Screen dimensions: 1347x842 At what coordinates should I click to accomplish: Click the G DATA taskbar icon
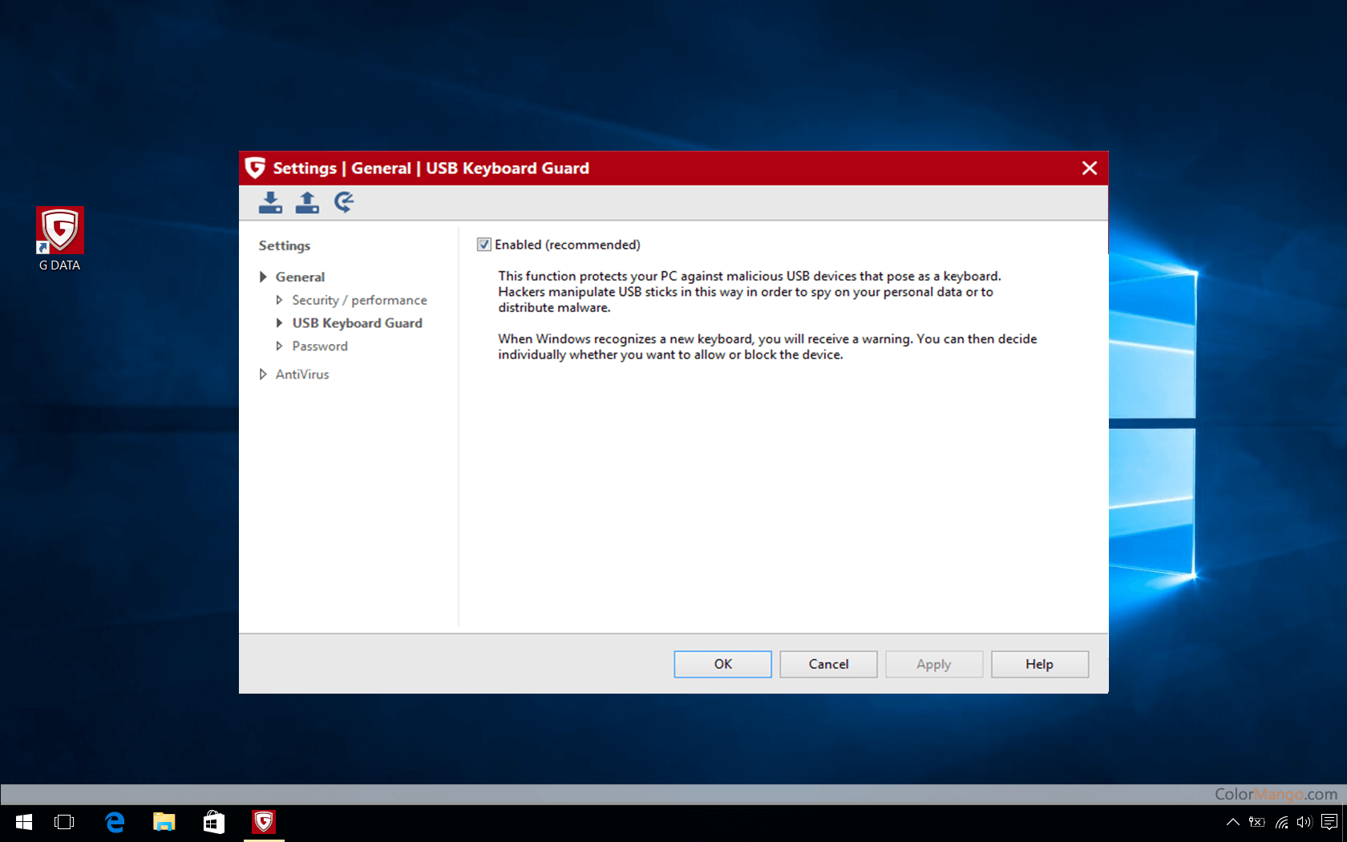[264, 822]
